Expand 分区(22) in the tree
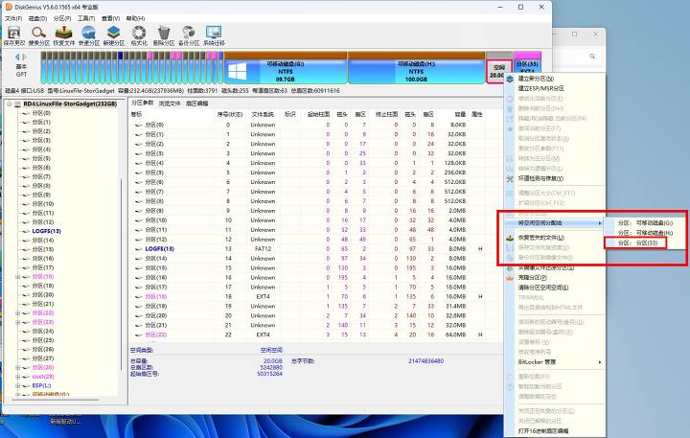 point(17,313)
